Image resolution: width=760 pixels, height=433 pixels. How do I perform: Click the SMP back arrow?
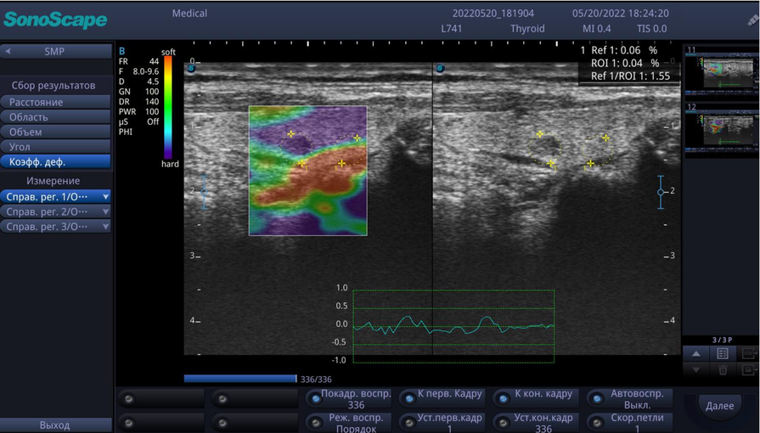[x=8, y=52]
